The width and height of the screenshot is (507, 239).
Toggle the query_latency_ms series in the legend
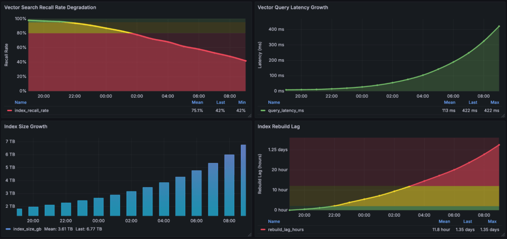coord(286,111)
